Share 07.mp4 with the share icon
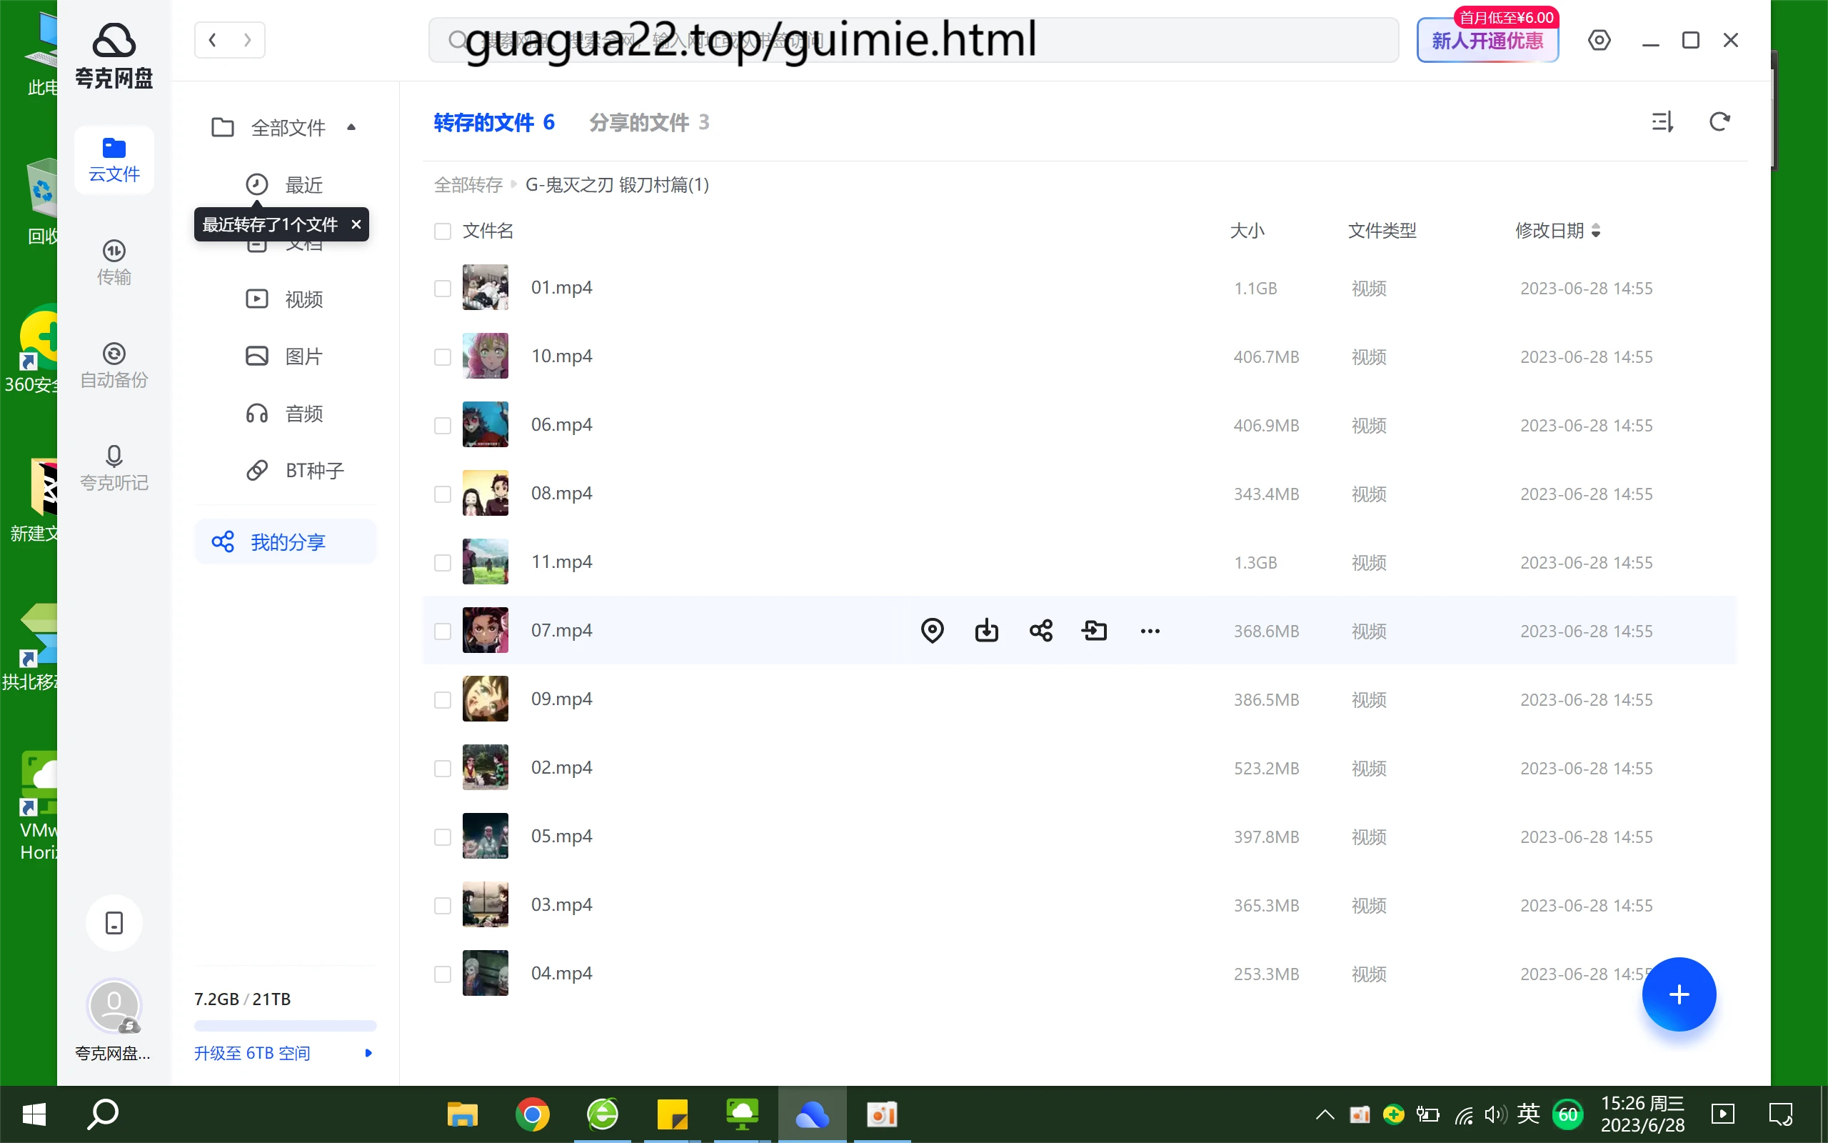Viewport: 1828px width, 1143px height. (x=1041, y=631)
